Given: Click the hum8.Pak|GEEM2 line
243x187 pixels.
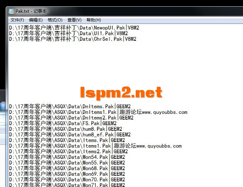Looking at the screenshot, I should coord(66,129).
